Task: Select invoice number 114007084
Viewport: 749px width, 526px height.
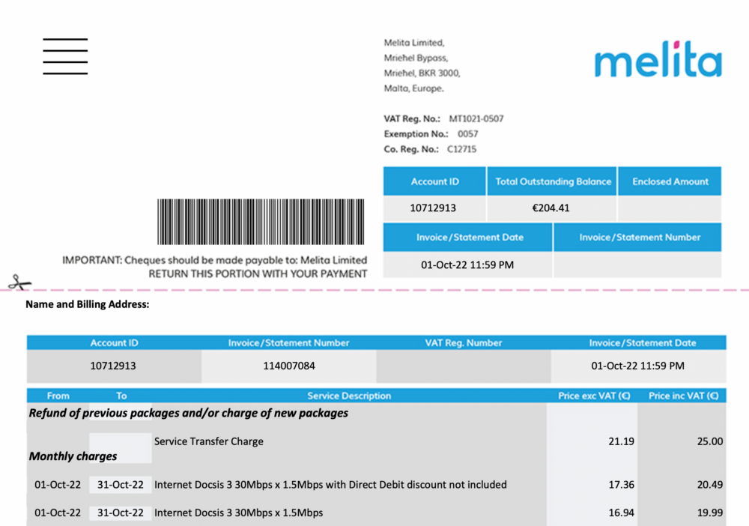Action: (288, 366)
